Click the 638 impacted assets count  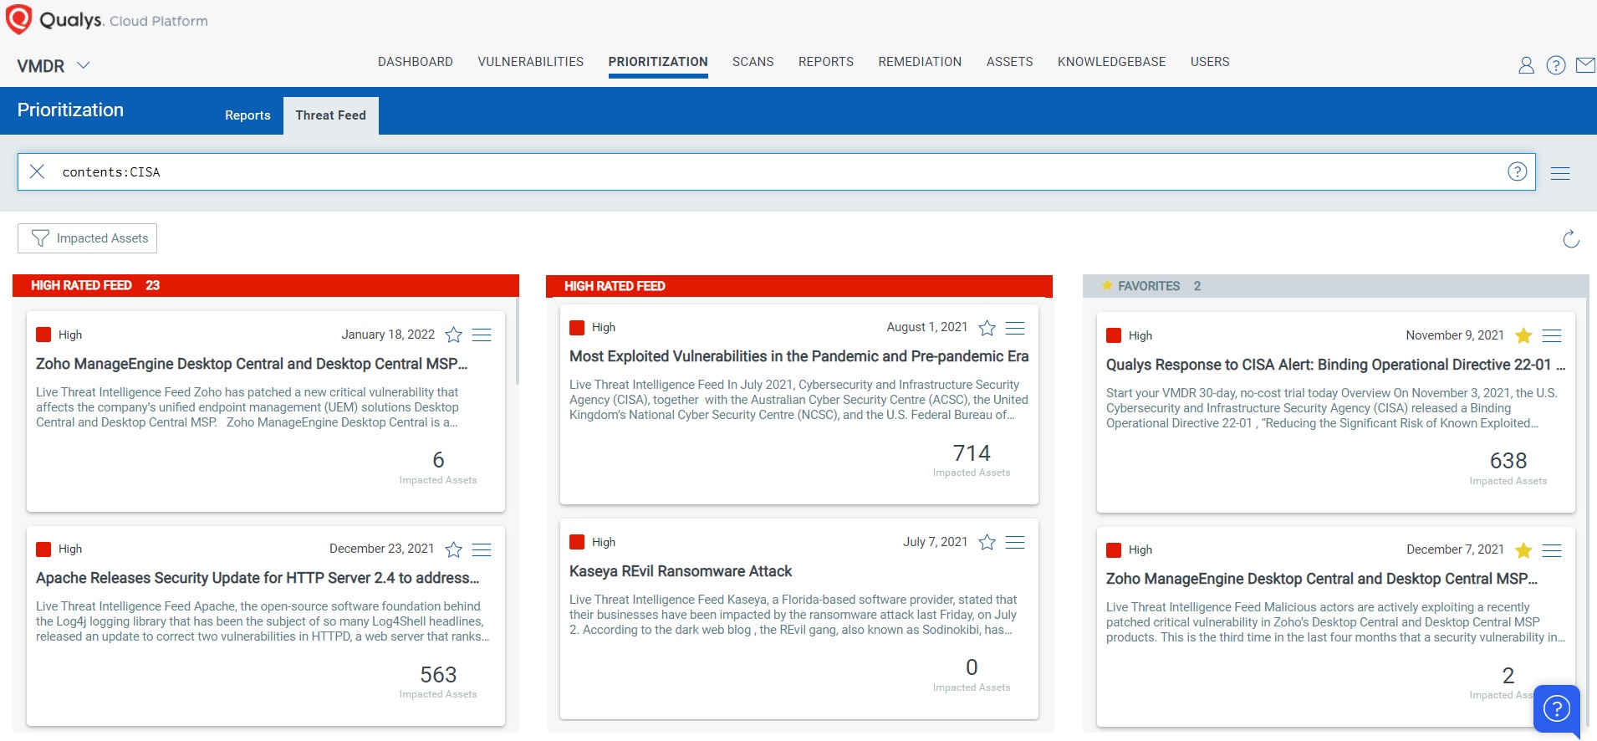[x=1508, y=461]
